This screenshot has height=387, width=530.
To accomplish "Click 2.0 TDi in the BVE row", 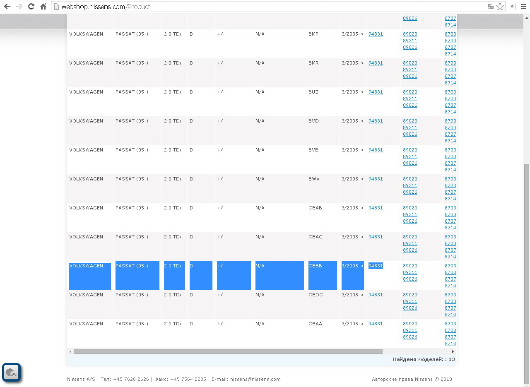I will [x=172, y=150].
